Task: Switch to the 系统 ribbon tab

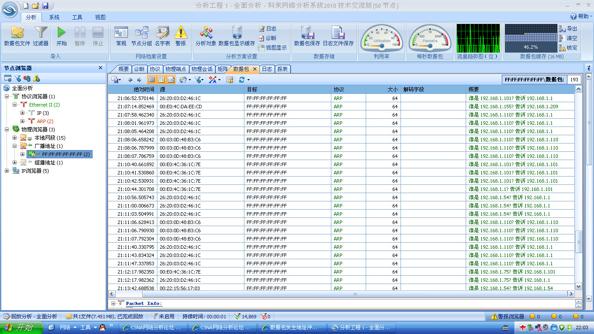Action: (54, 17)
